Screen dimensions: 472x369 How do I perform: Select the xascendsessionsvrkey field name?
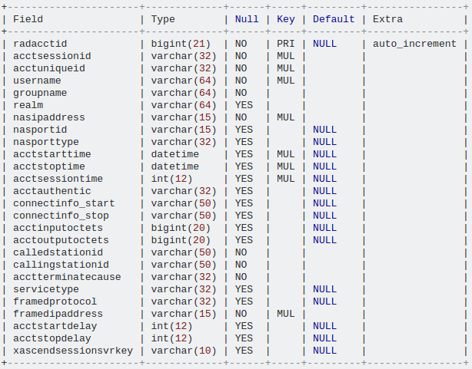tap(73, 351)
